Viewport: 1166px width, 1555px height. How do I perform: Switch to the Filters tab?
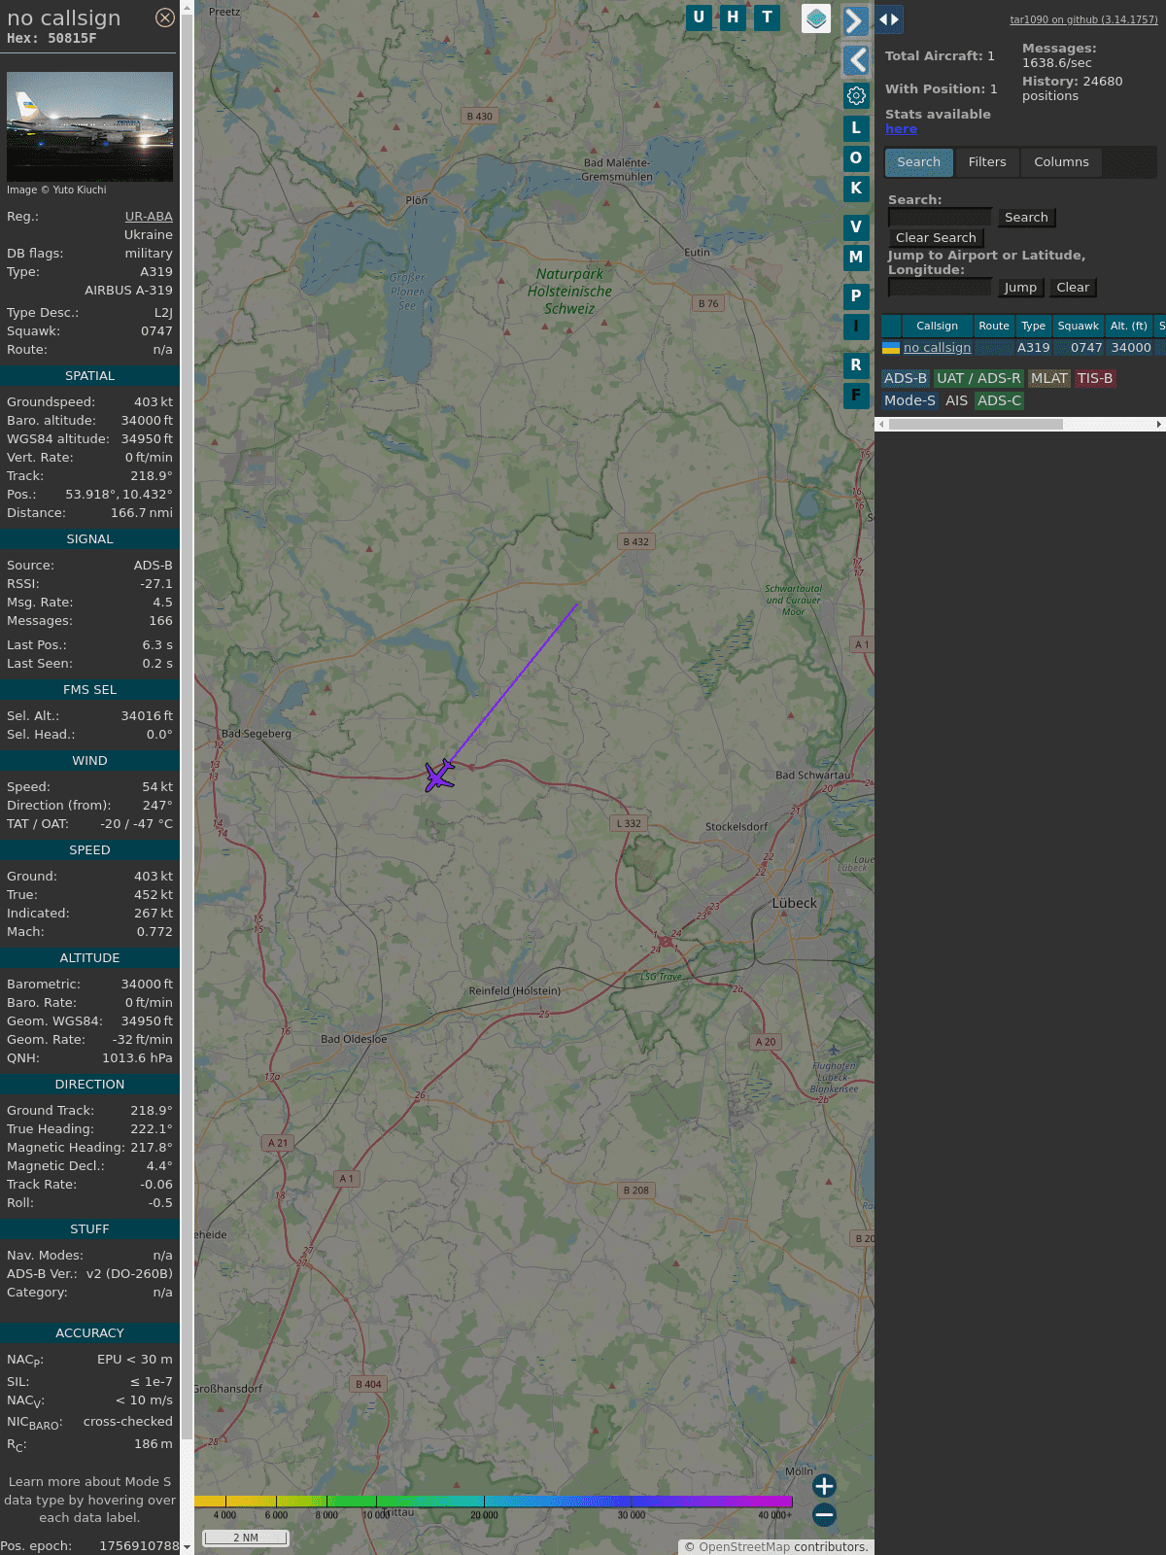click(987, 162)
